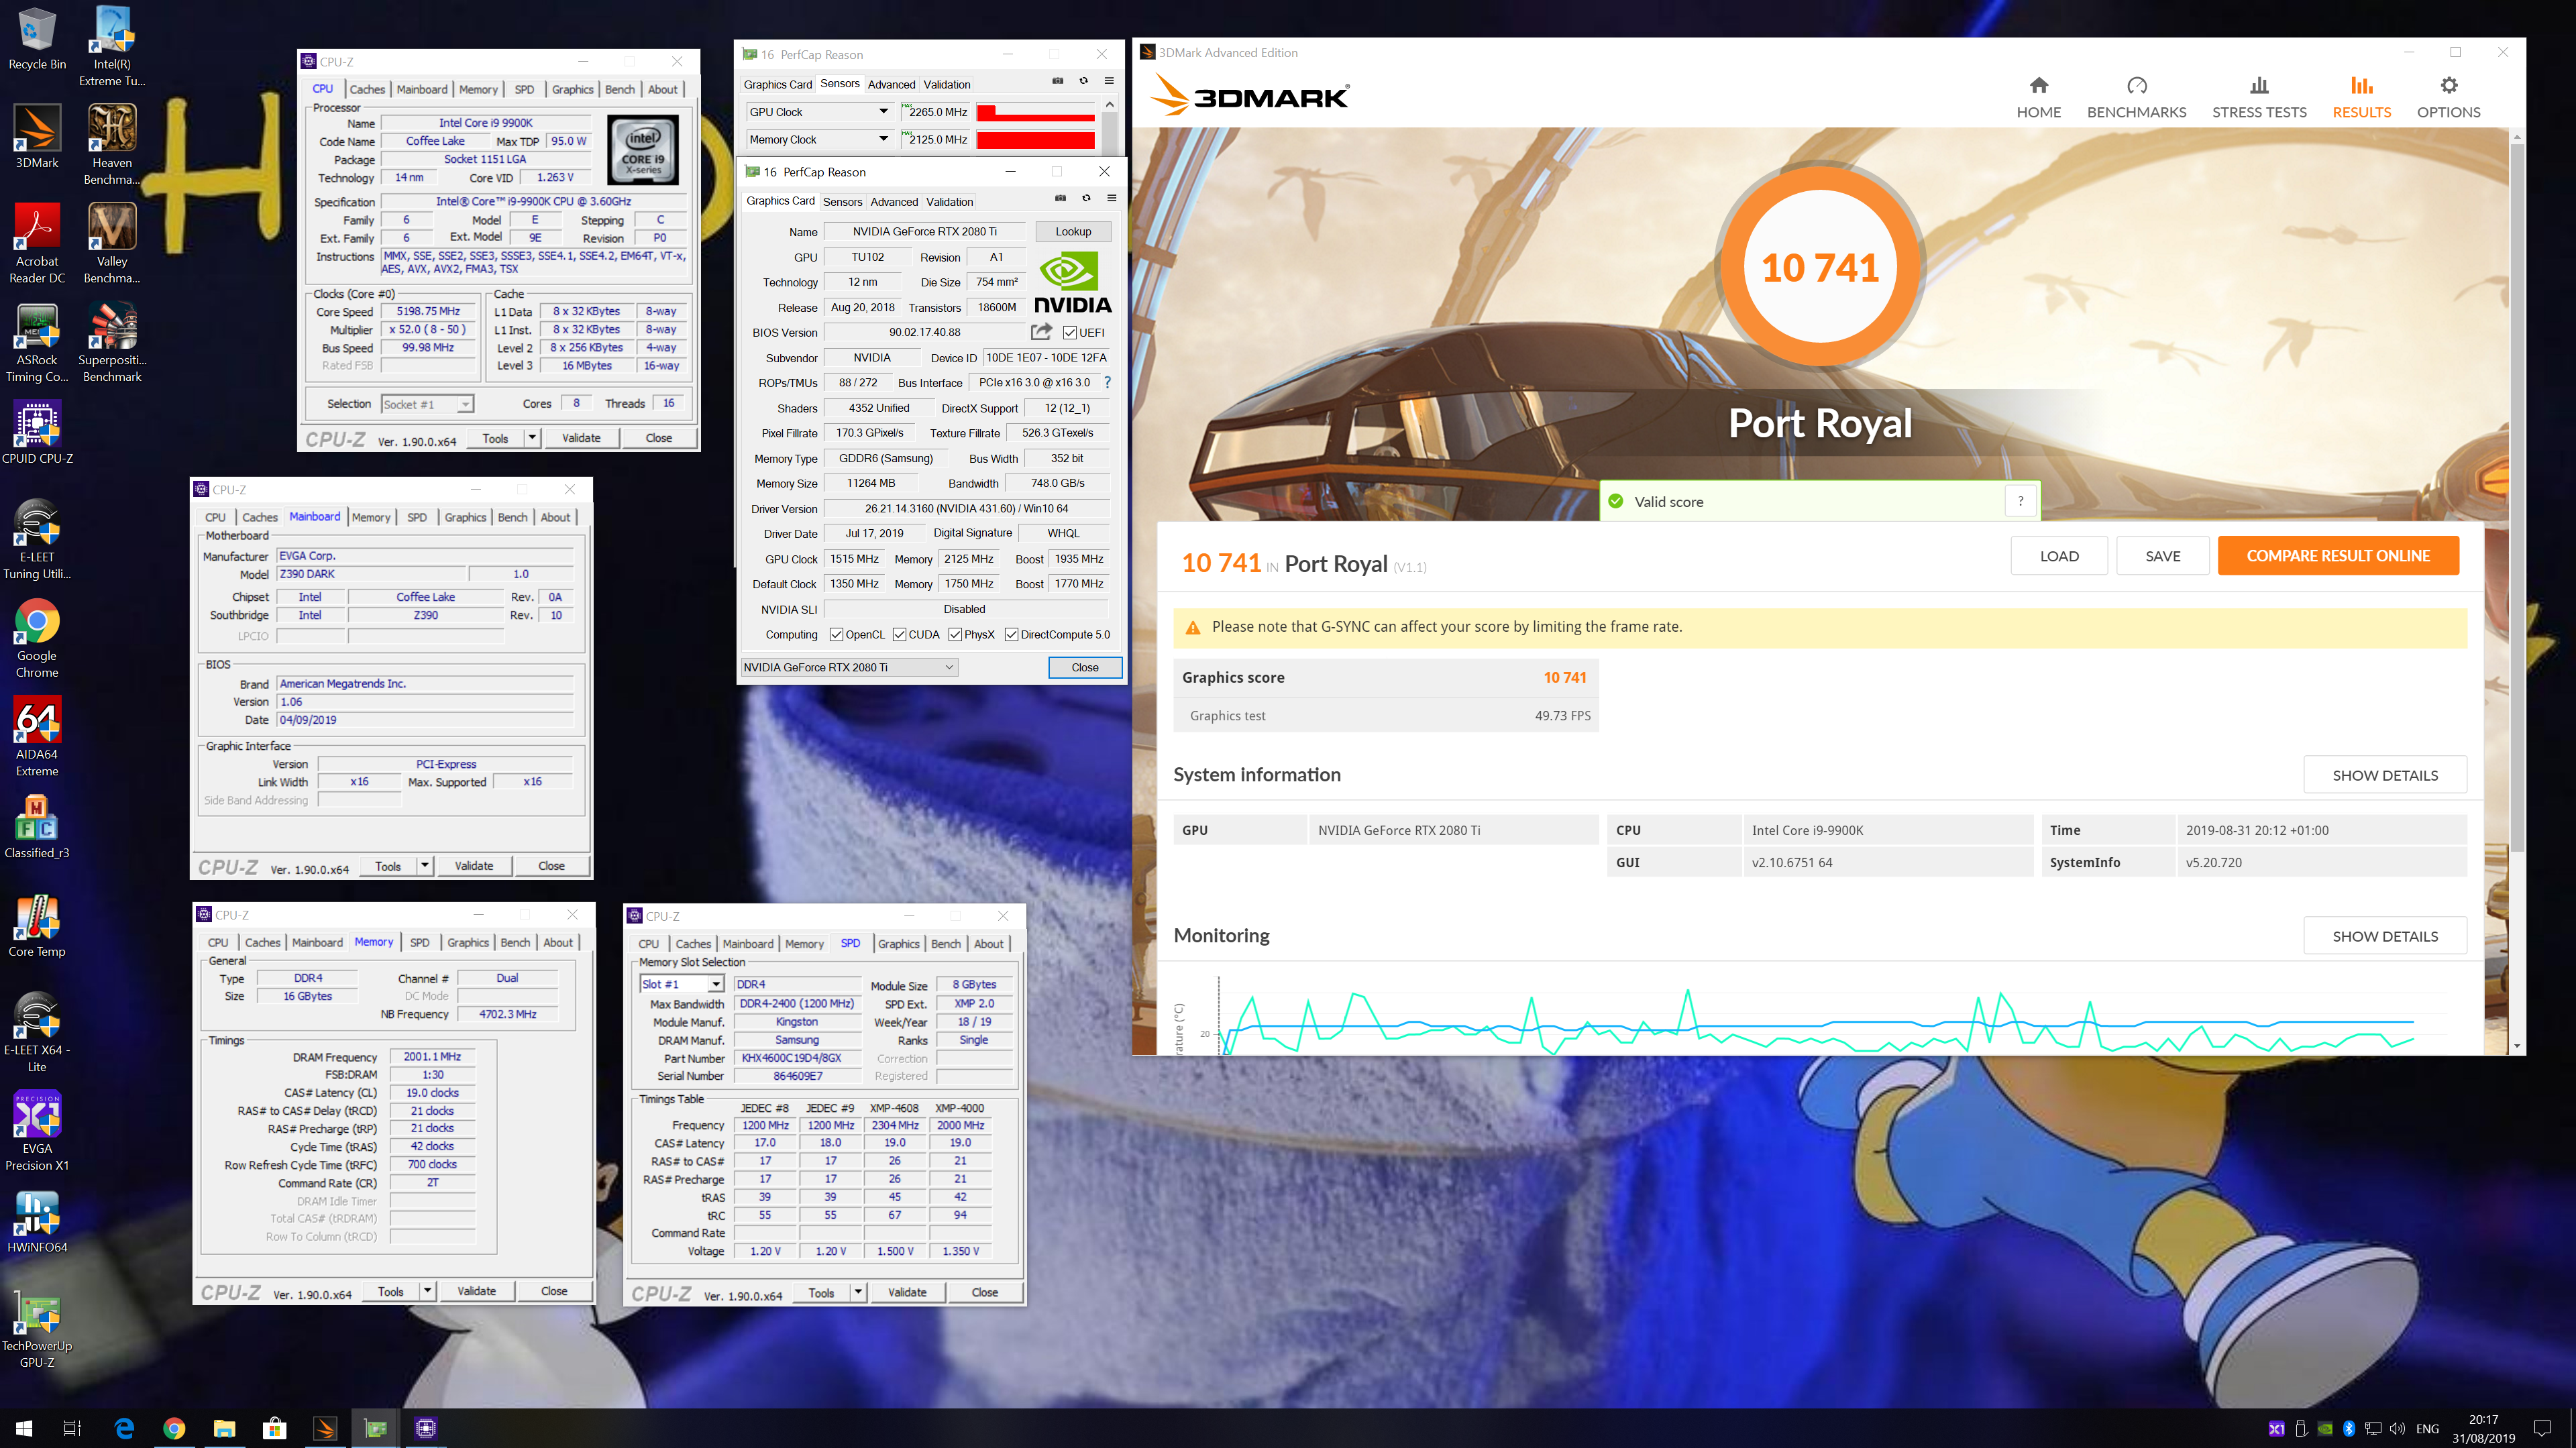This screenshot has height=1448, width=2576.
Task: Switch to About tab in CPU-Z SPD window
Action: click(x=988, y=943)
